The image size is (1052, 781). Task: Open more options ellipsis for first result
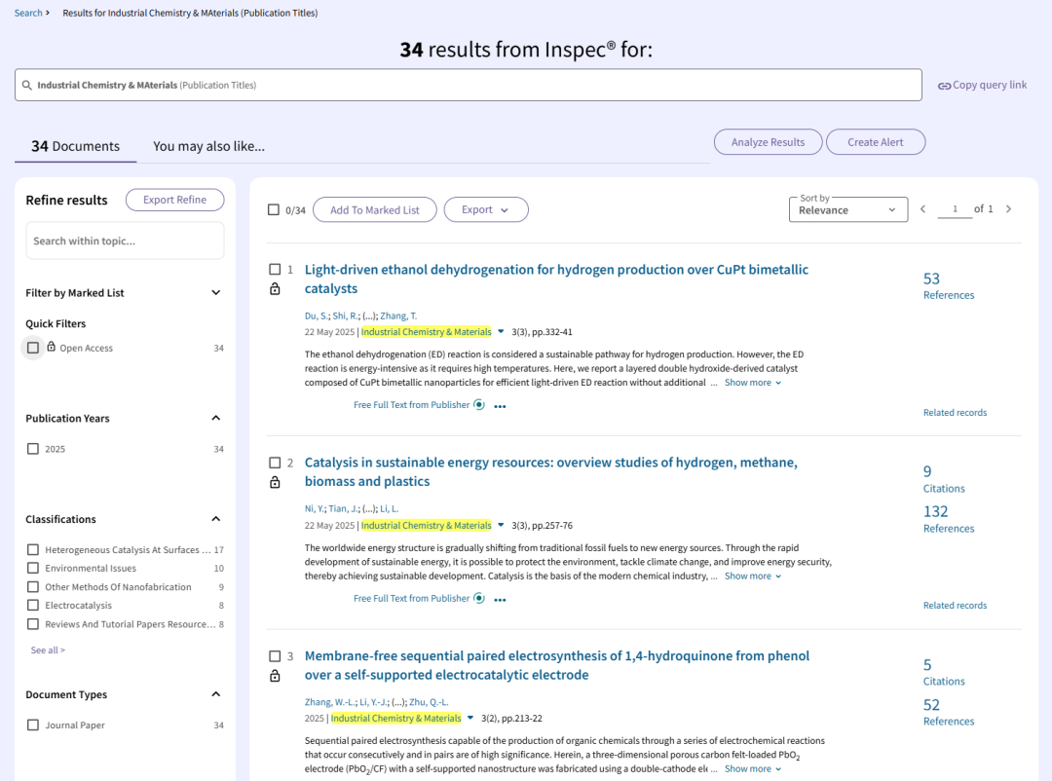500,407
